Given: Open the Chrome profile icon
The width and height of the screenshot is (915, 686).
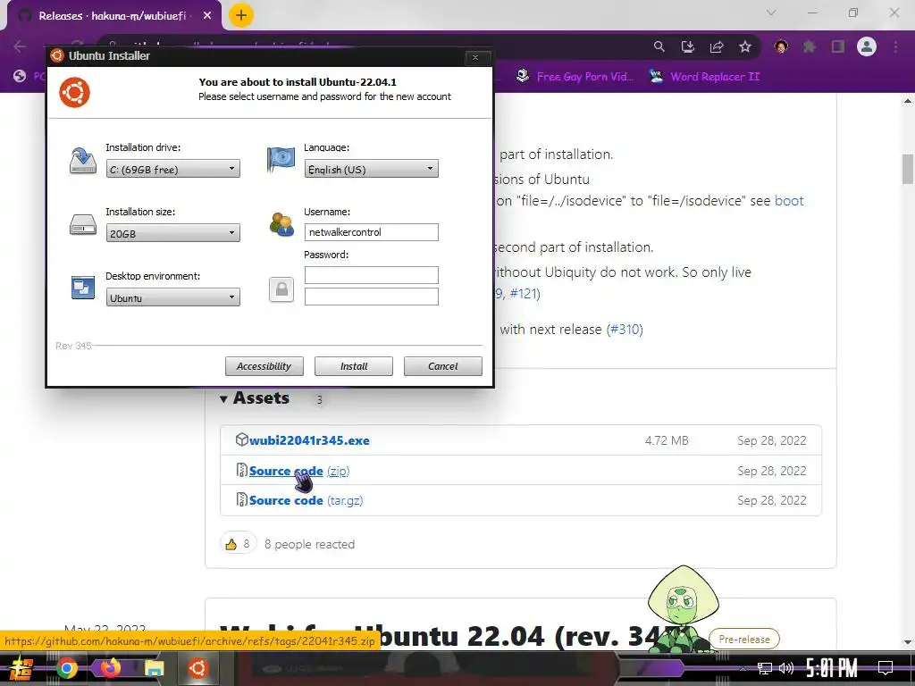Looking at the screenshot, I should point(867,46).
